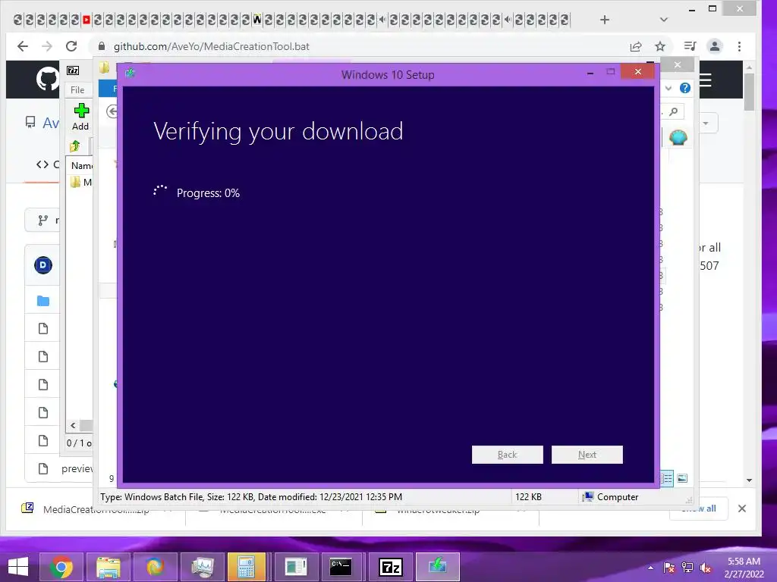Image resolution: width=777 pixels, height=582 pixels.
Task: Open the GitHub hamburger menu
Action: [x=705, y=80]
